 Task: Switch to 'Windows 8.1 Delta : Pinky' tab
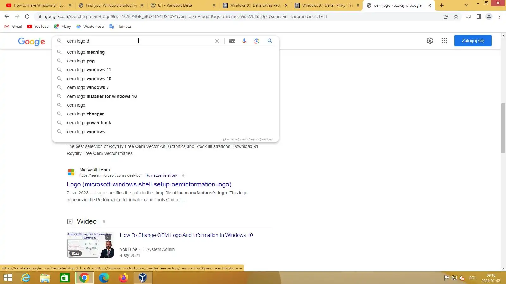[327, 5]
